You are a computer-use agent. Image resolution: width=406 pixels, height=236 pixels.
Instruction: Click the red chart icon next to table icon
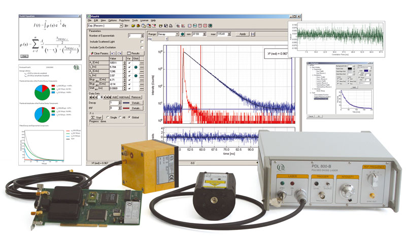(183, 26)
